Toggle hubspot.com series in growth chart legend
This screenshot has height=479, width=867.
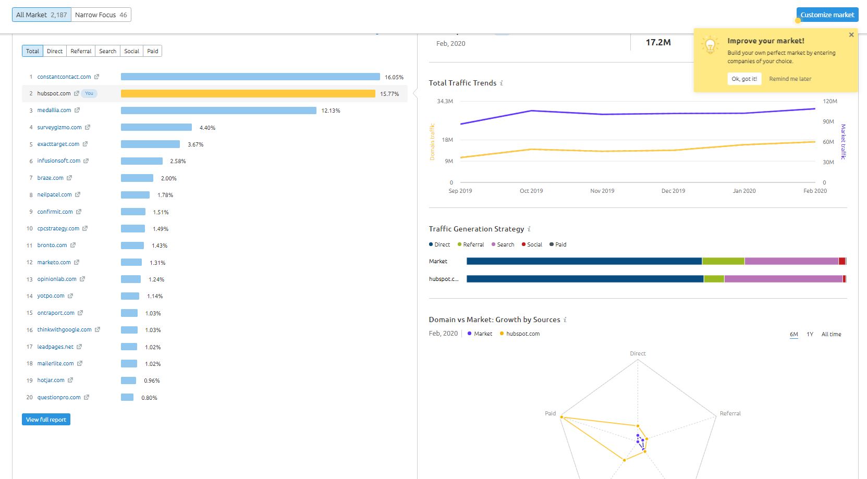[x=520, y=334]
